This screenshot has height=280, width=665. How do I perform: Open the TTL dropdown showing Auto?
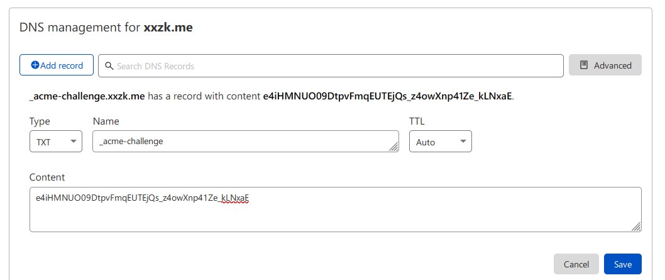pyautogui.click(x=440, y=142)
